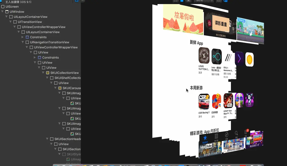
Task: Collapse the SKUICollectionView disclosure triangle
Action: (43, 73)
